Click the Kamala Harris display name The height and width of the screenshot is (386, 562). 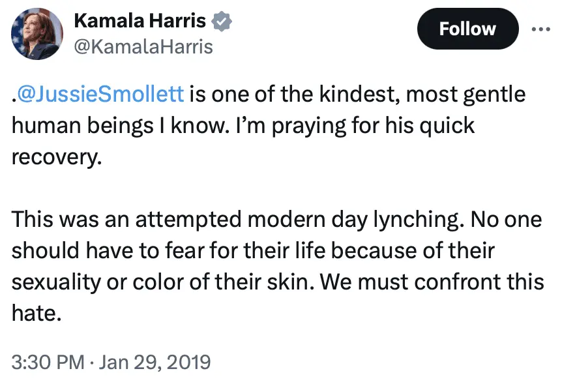click(140, 21)
